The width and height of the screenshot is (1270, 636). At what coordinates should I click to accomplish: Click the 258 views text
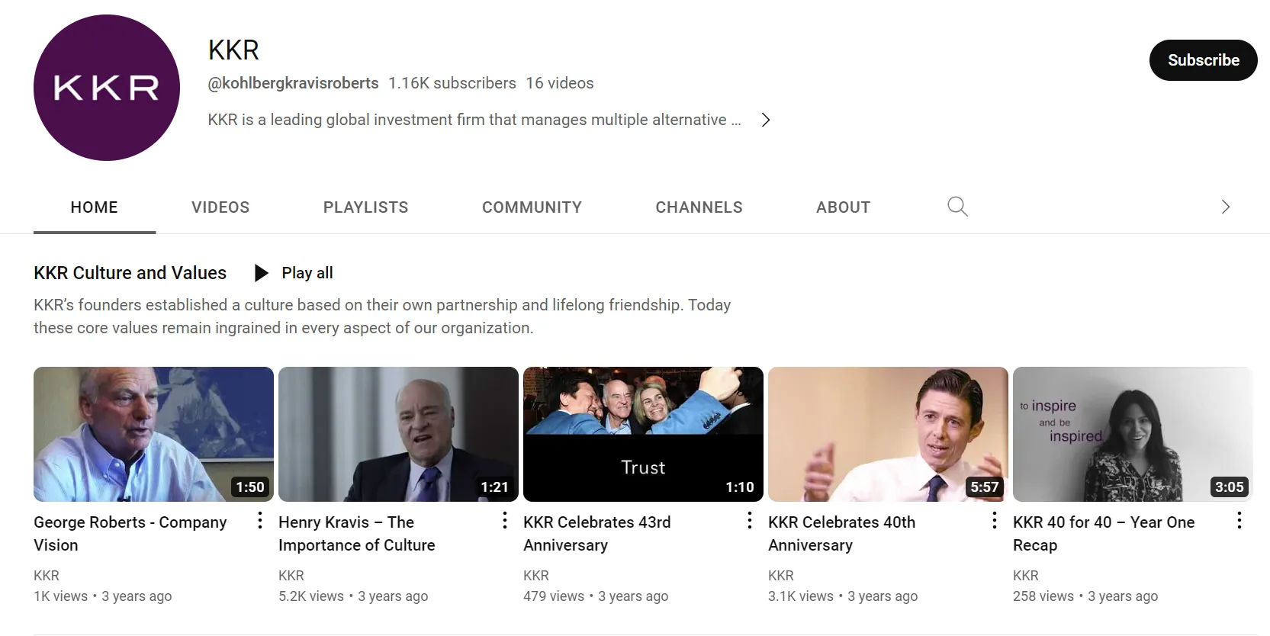1043,596
